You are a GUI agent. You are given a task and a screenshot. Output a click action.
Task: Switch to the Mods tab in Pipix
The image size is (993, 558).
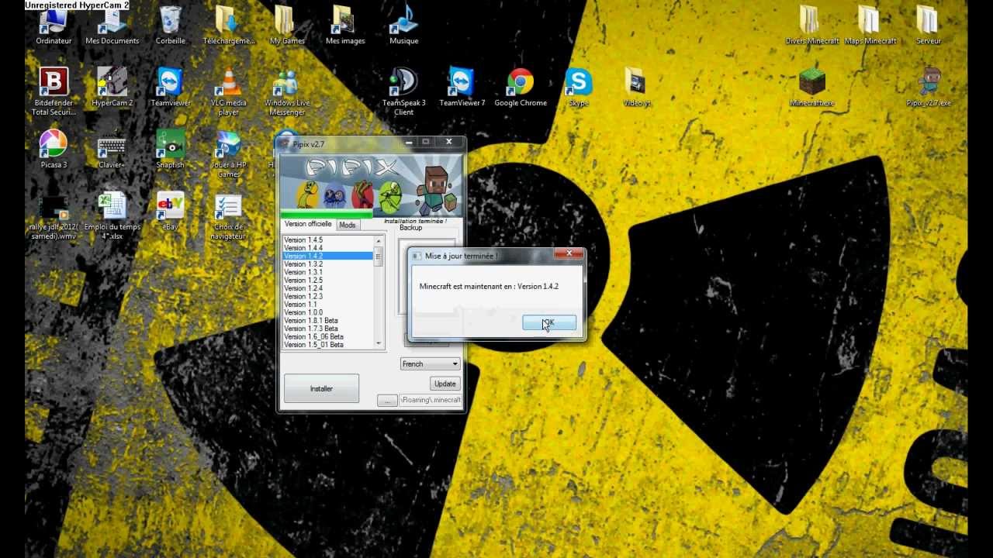[348, 225]
